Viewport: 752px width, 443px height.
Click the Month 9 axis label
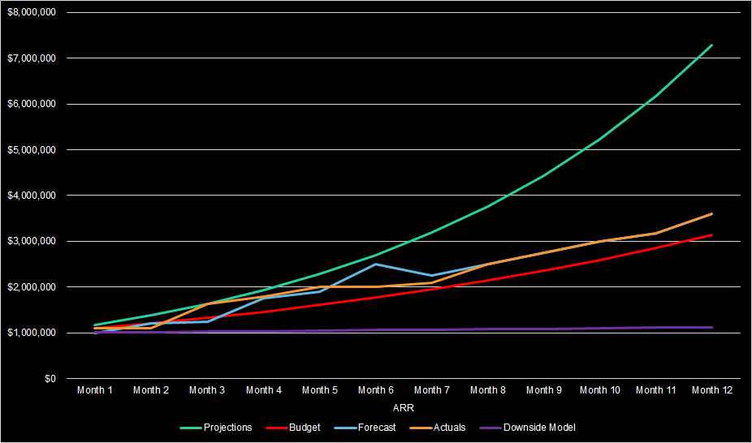click(x=544, y=390)
